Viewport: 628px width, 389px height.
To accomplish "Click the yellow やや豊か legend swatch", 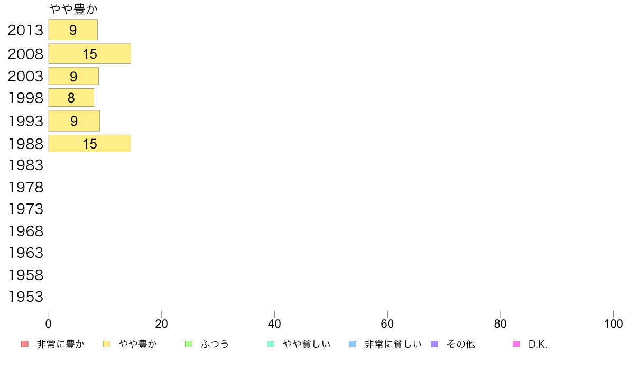I will pos(107,344).
